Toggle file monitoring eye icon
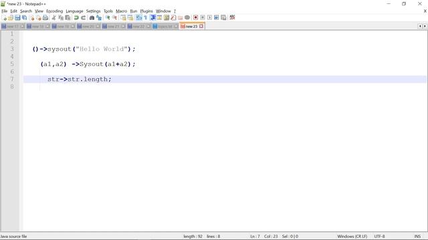 click(x=187, y=18)
